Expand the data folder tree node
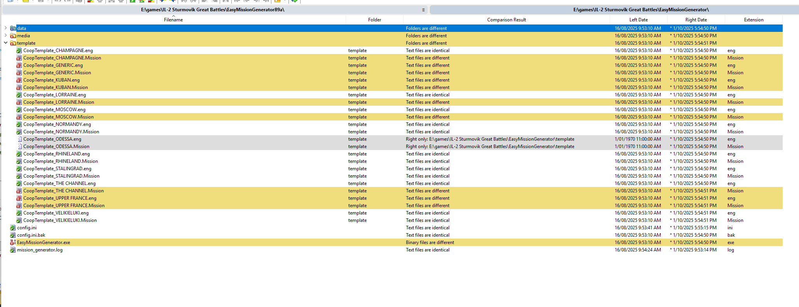The width and height of the screenshot is (799, 307). point(5,28)
